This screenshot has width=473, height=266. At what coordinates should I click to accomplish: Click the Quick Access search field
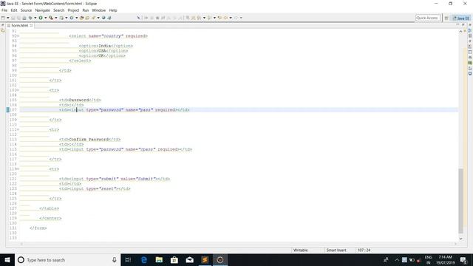tap(427, 18)
